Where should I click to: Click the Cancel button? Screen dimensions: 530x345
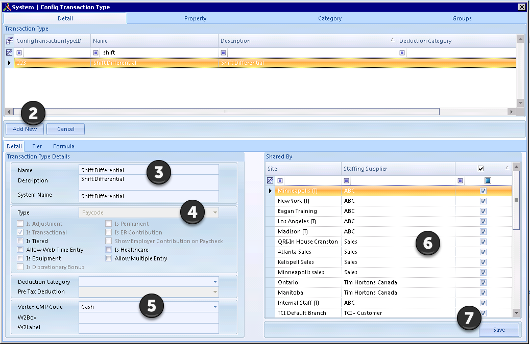click(x=65, y=129)
